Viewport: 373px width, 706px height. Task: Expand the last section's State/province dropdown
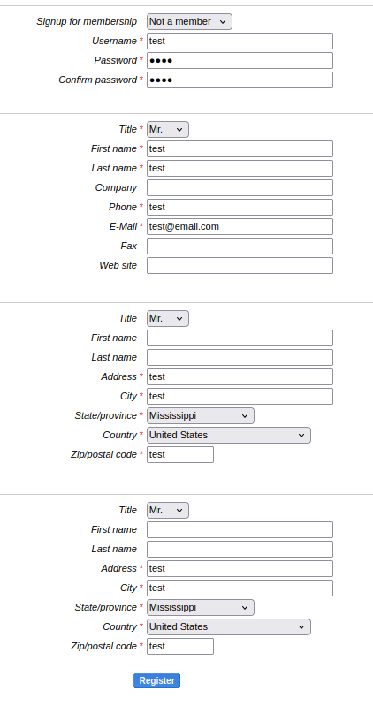[201, 607]
